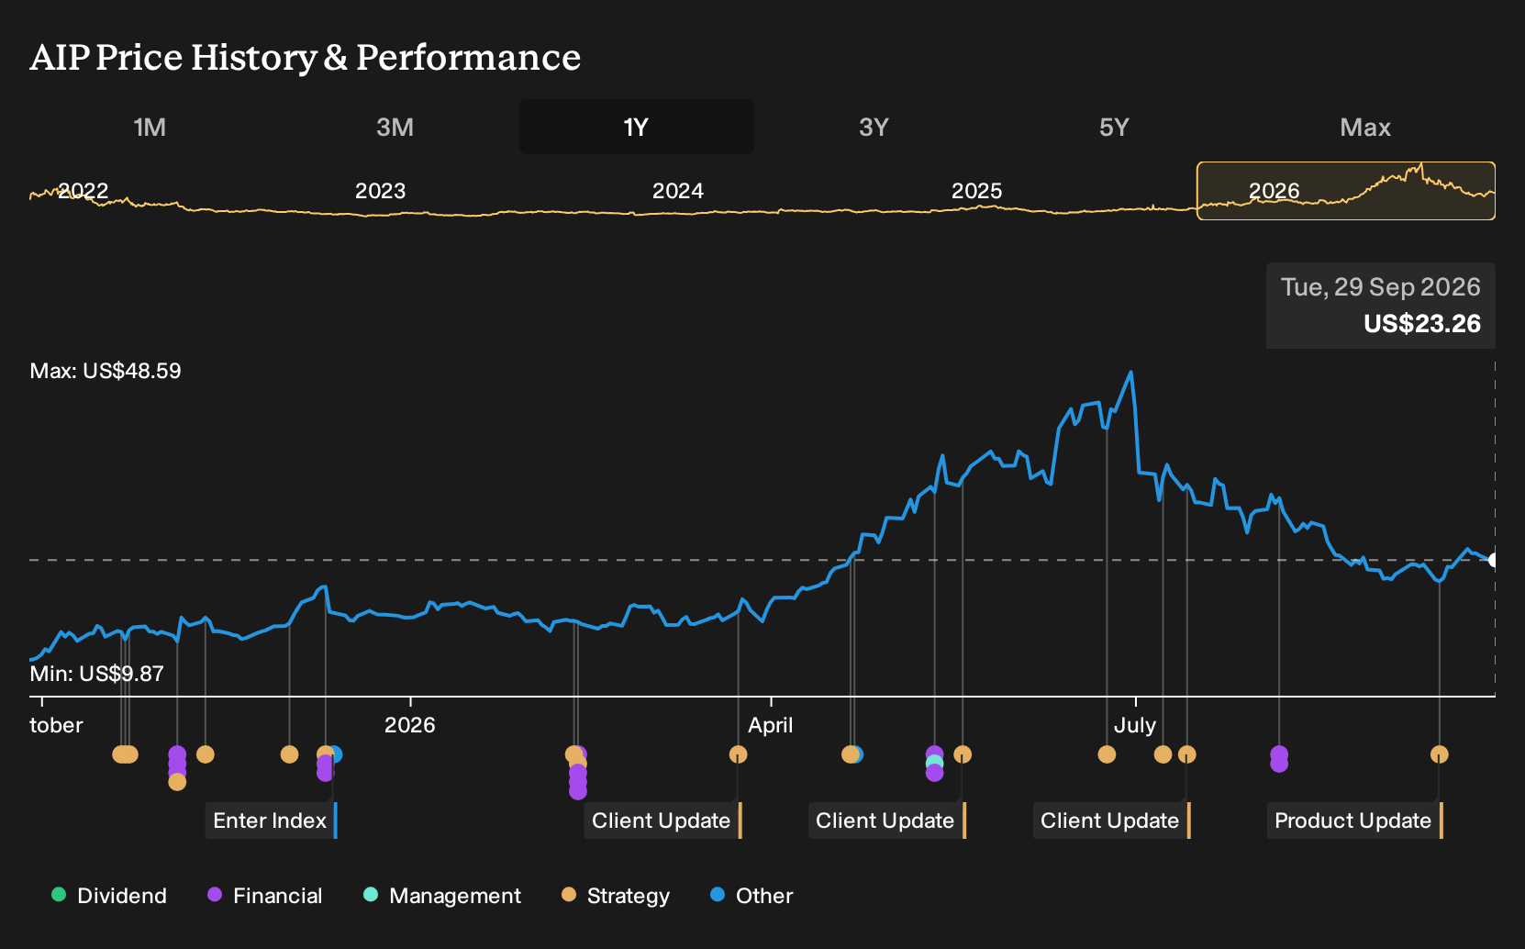Screen dimensions: 1525x949
Task: Open the Product Update event label
Action: click(1354, 821)
